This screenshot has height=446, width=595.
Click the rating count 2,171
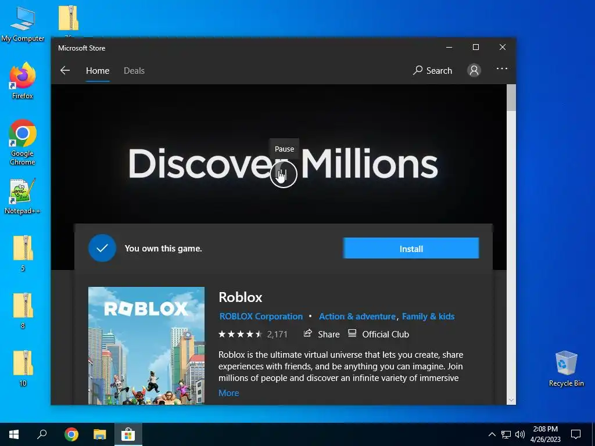(277, 334)
